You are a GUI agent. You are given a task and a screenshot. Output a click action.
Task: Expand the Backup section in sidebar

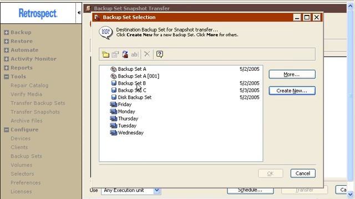(6, 32)
